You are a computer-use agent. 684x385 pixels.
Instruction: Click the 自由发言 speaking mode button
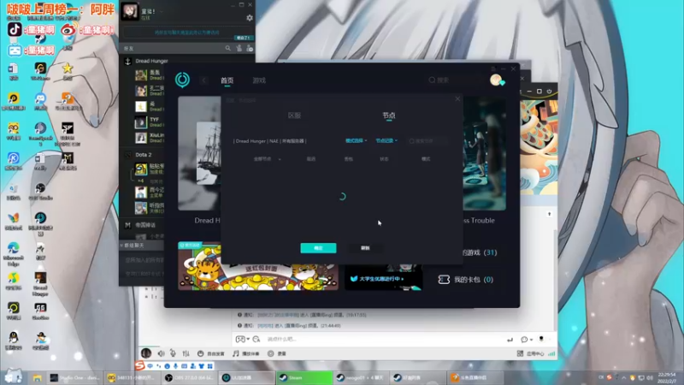tap(210, 353)
